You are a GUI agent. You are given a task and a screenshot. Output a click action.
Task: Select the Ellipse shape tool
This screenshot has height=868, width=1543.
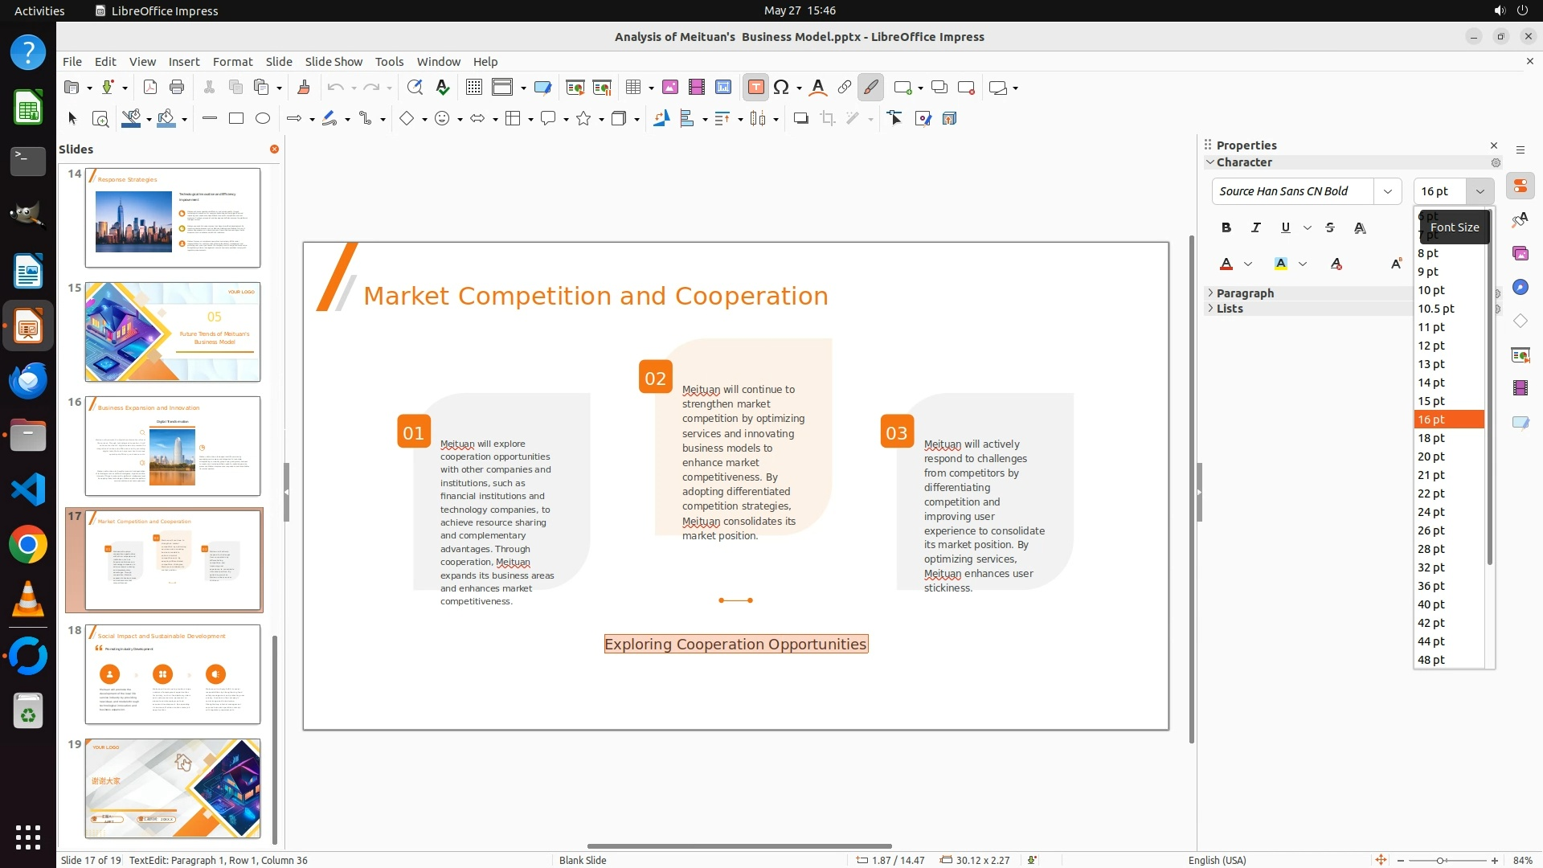pyautogui.click(x=263, y=119)
